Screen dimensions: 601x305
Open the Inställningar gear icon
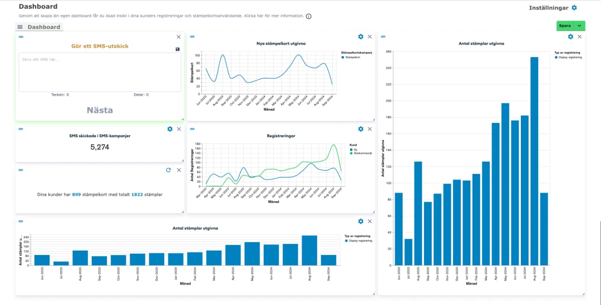click(x=574, y=8)
